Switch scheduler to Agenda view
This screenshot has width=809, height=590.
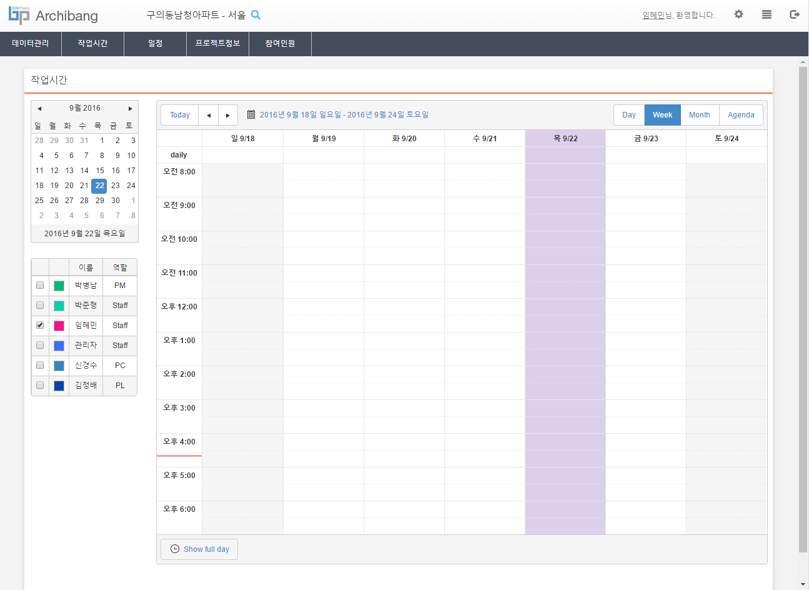coord(741,115)
